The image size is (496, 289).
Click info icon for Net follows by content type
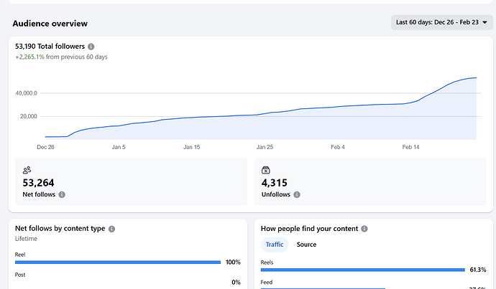[x=111, y=229]
